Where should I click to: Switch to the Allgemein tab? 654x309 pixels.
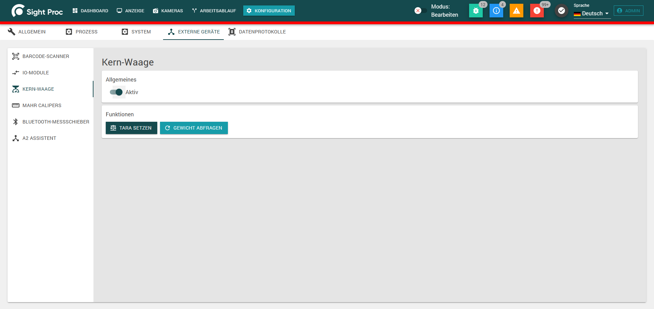click(x=27, y=32)
